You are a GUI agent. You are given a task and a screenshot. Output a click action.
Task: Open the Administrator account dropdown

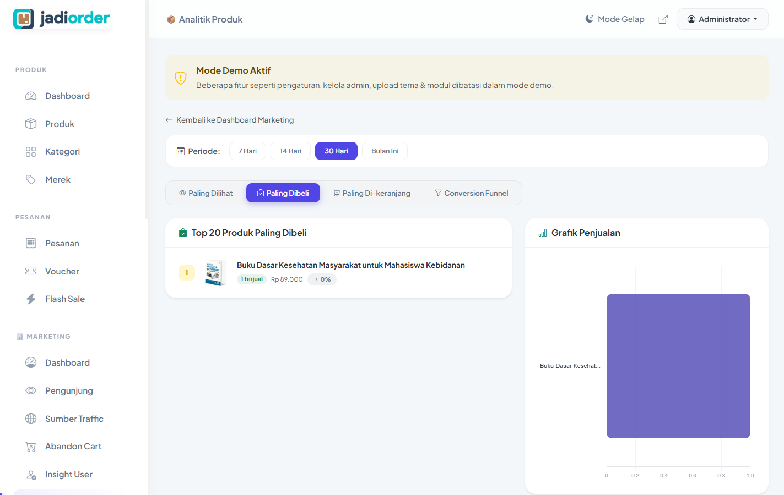tap(722, 19)
